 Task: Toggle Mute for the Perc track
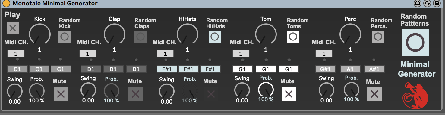click(x=374, y=94)
